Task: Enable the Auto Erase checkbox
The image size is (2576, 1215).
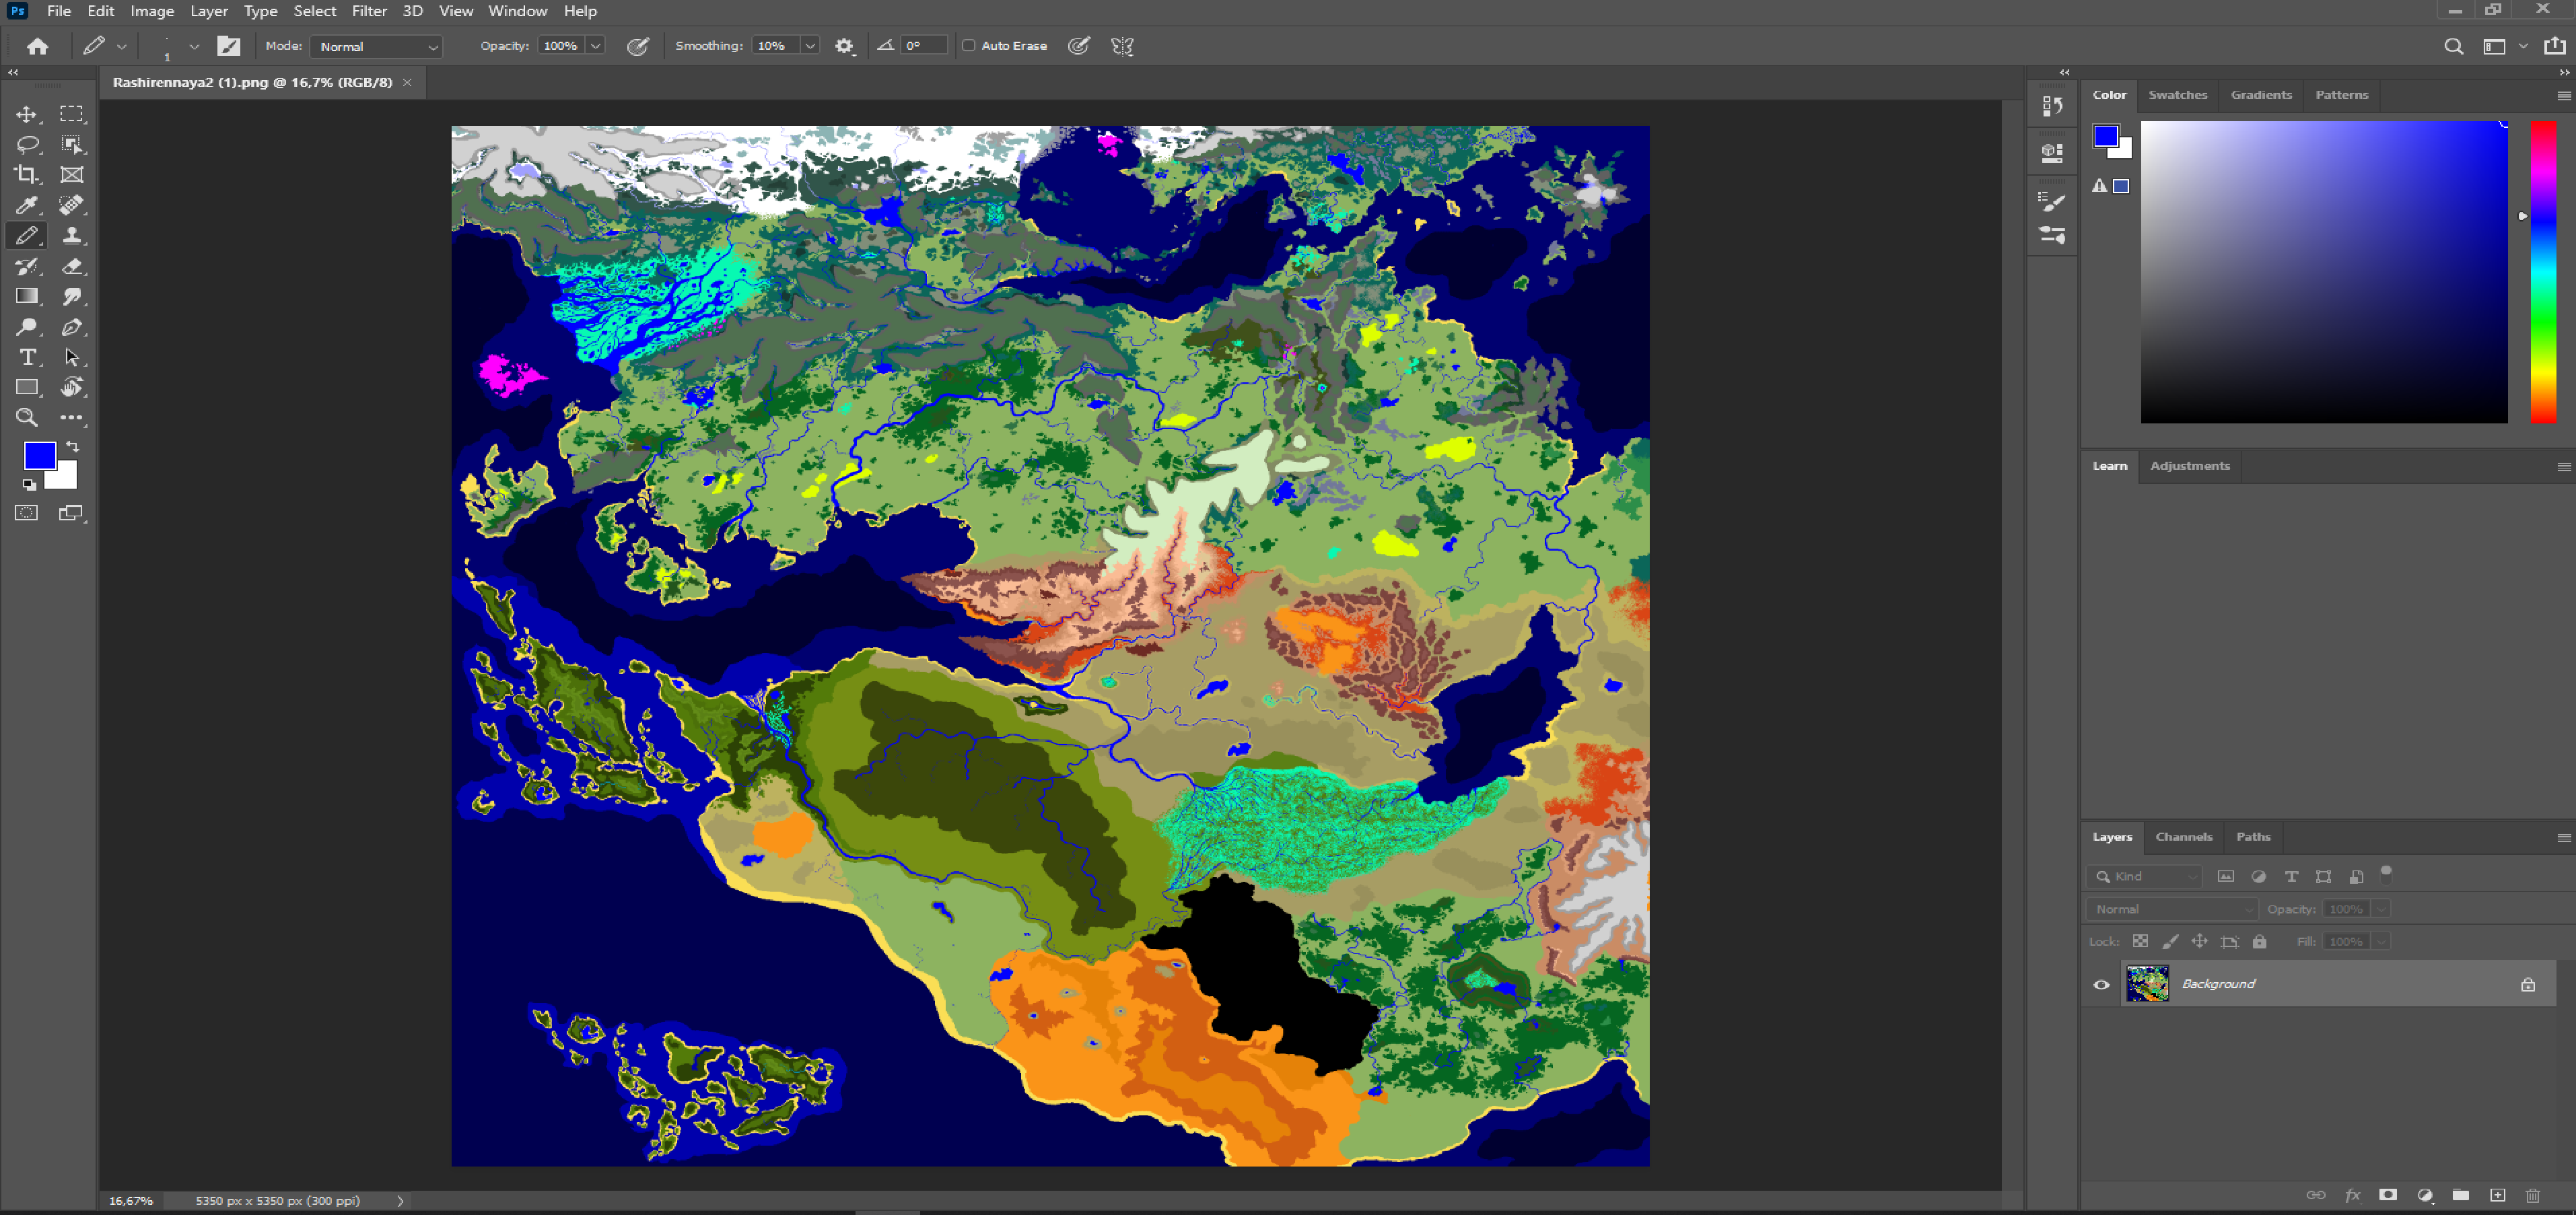Action: click(968, 46)
